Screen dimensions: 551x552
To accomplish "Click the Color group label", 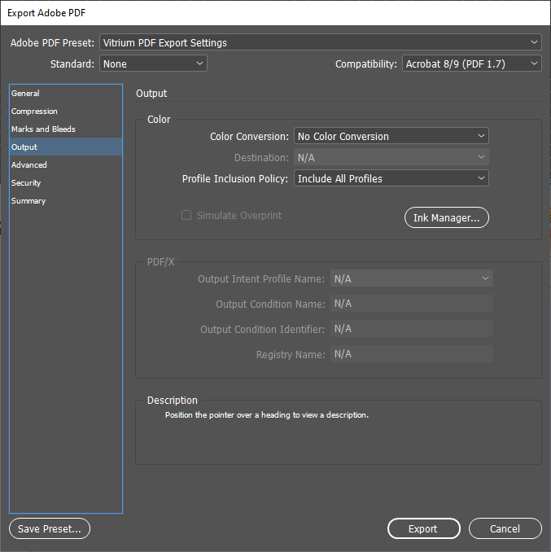I will (x=159, y=120).
